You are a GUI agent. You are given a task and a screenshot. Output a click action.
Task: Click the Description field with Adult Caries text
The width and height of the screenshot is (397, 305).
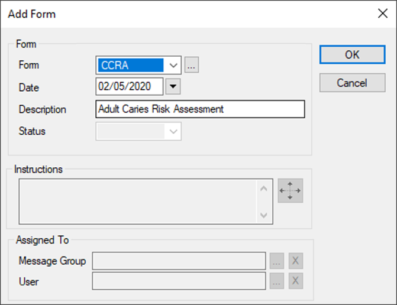[x=199, y=109]
